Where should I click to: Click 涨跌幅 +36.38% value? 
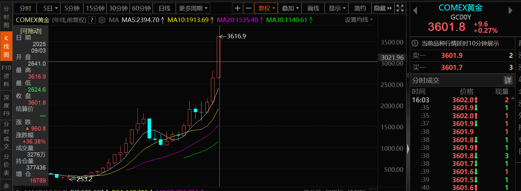tap(34, 142)
